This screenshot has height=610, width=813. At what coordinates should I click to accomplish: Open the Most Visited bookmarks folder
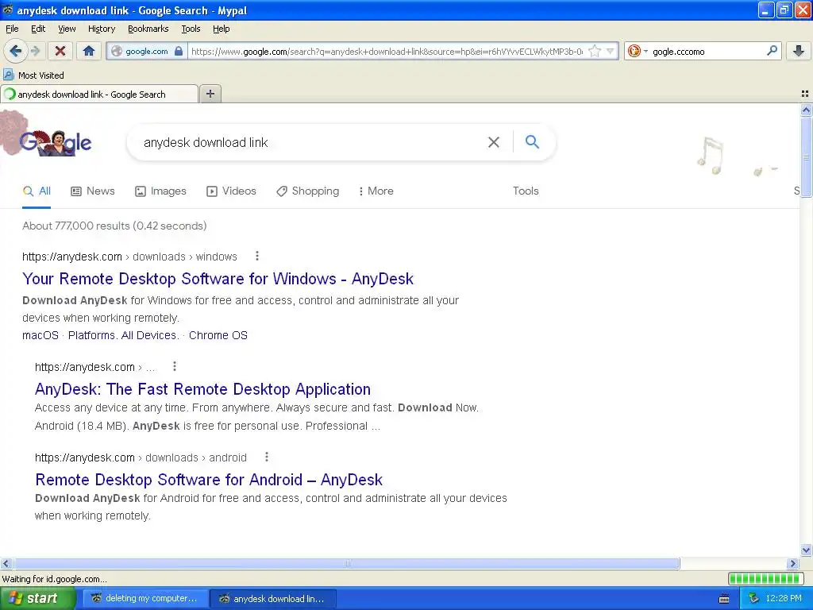coord(33,75)
